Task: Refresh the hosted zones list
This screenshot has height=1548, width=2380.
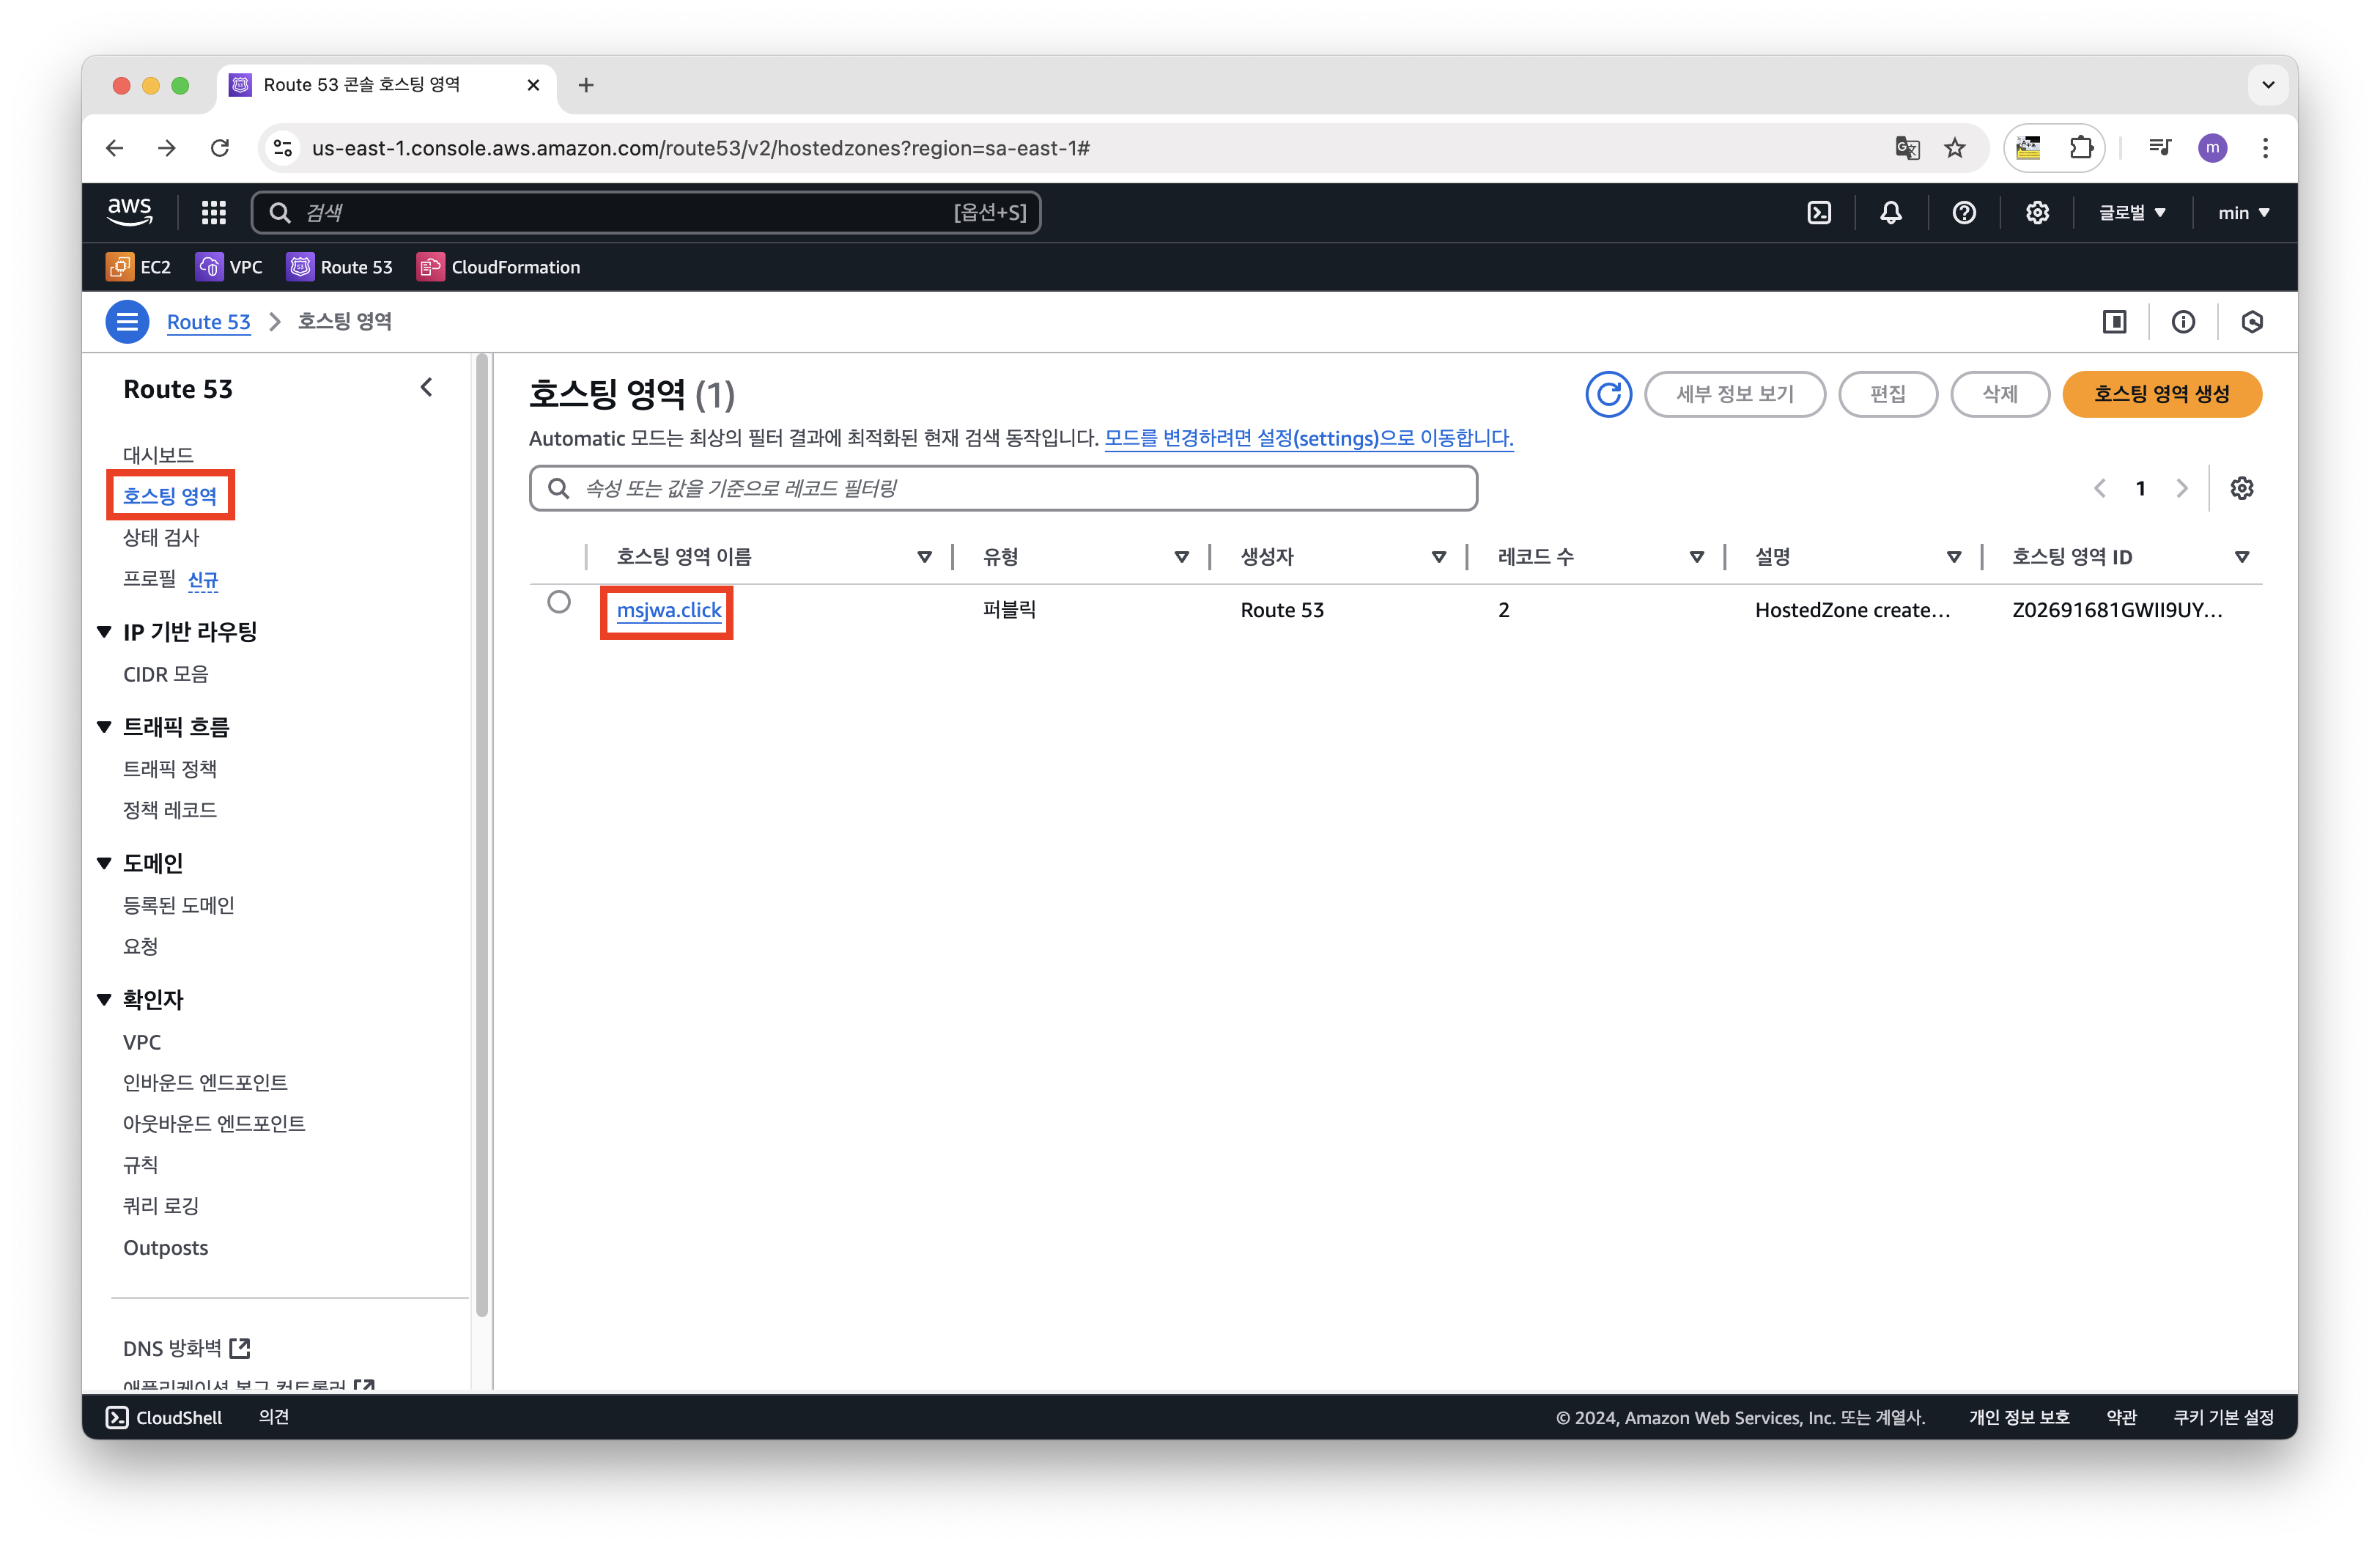Action: click(1608, 394)
